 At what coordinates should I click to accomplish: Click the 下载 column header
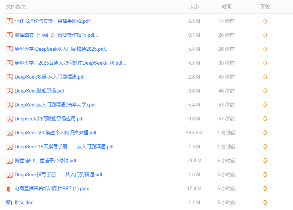[265, 7]
